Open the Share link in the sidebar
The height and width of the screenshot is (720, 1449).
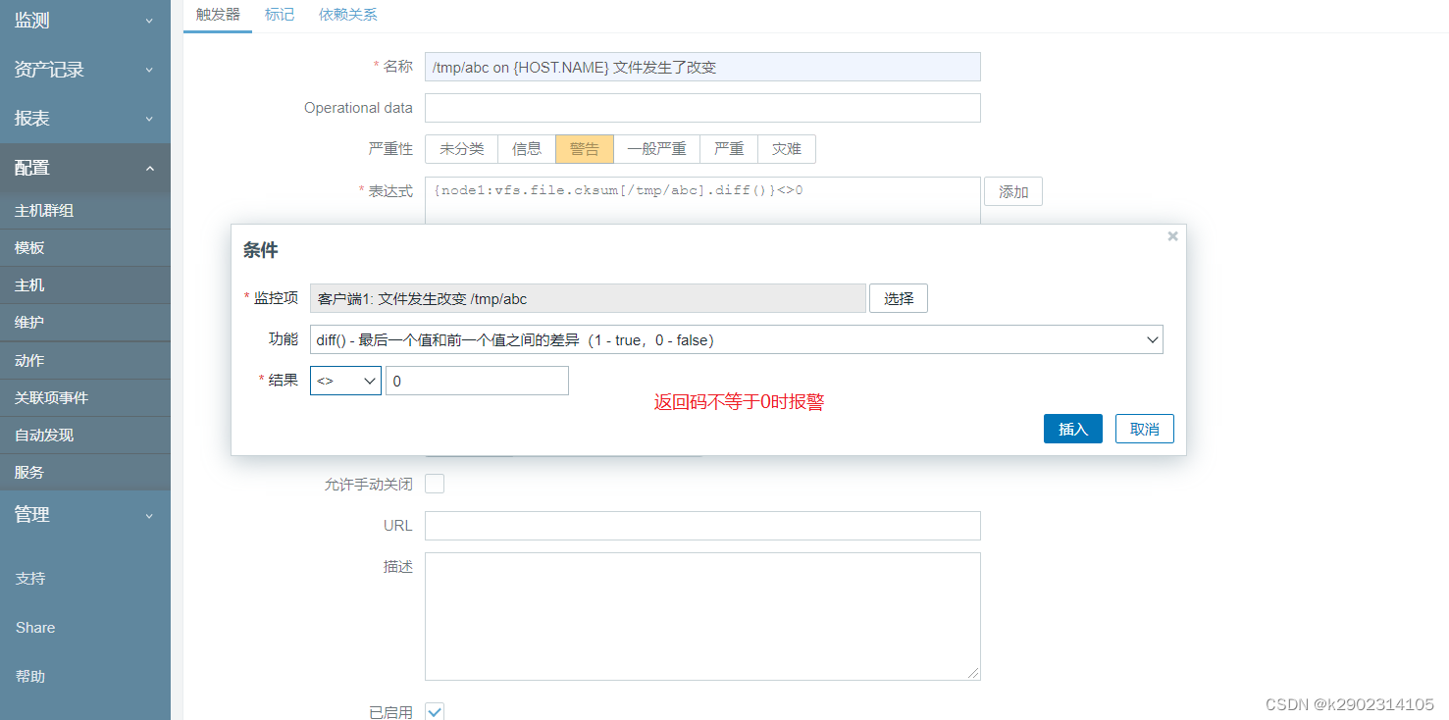[x=35, y=628]
